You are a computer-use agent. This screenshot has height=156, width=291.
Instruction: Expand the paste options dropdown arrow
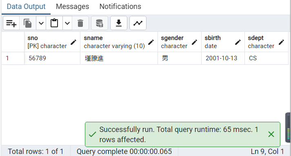click(x=67, y=23)
